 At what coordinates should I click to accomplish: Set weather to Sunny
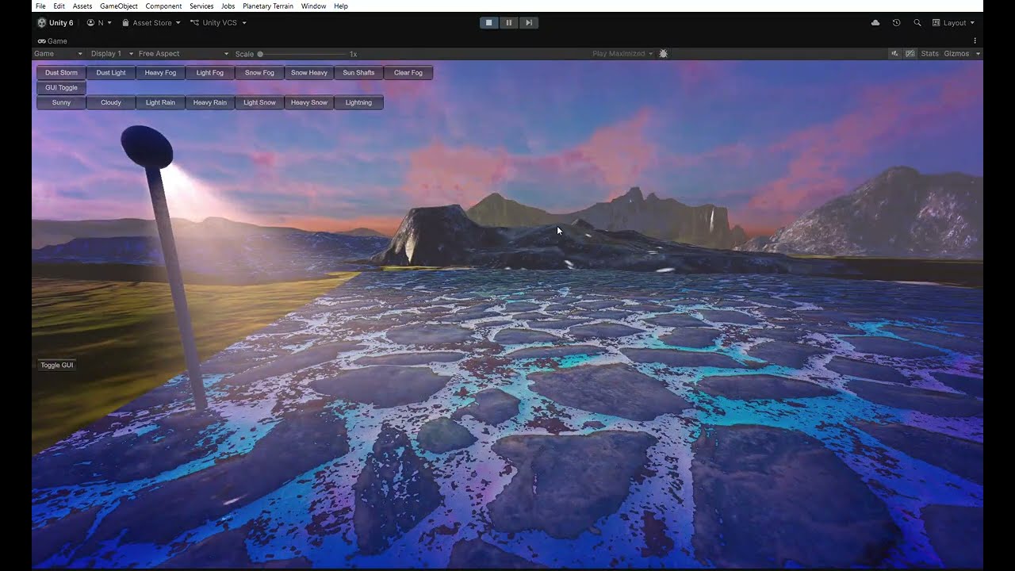(61, 102)
